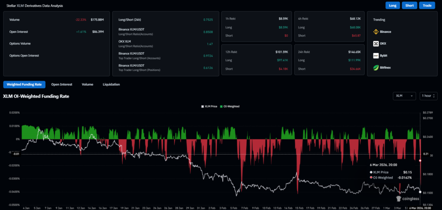442x210 pixels.
Task: Click the 6 Mar 2026 chart endpoint marker
Action: click(420, 192)
